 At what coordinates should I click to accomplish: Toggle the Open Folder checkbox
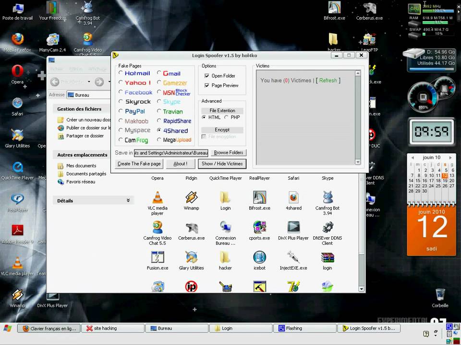point(206,76)
